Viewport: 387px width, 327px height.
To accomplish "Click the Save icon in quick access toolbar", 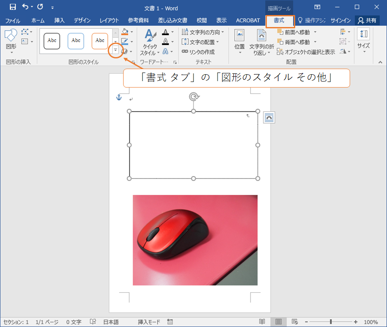I will 13,7.
